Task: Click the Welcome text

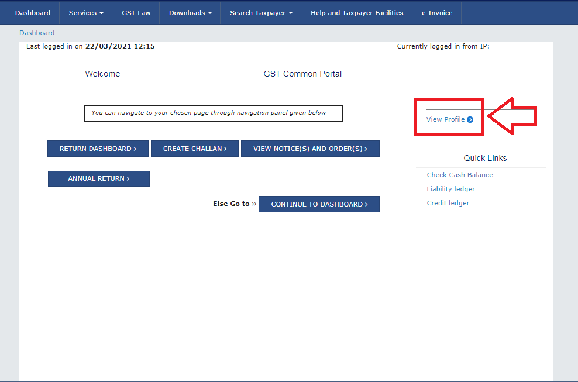Action: point(102,74)
